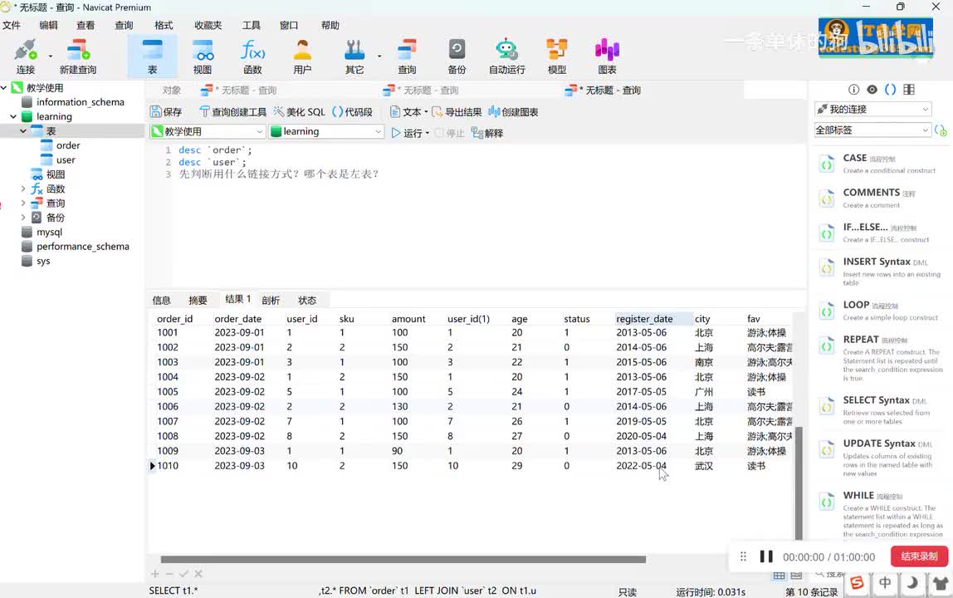Click the 导出结果 export result button
The width and height of the screenshot is (953, 598).
457,112
